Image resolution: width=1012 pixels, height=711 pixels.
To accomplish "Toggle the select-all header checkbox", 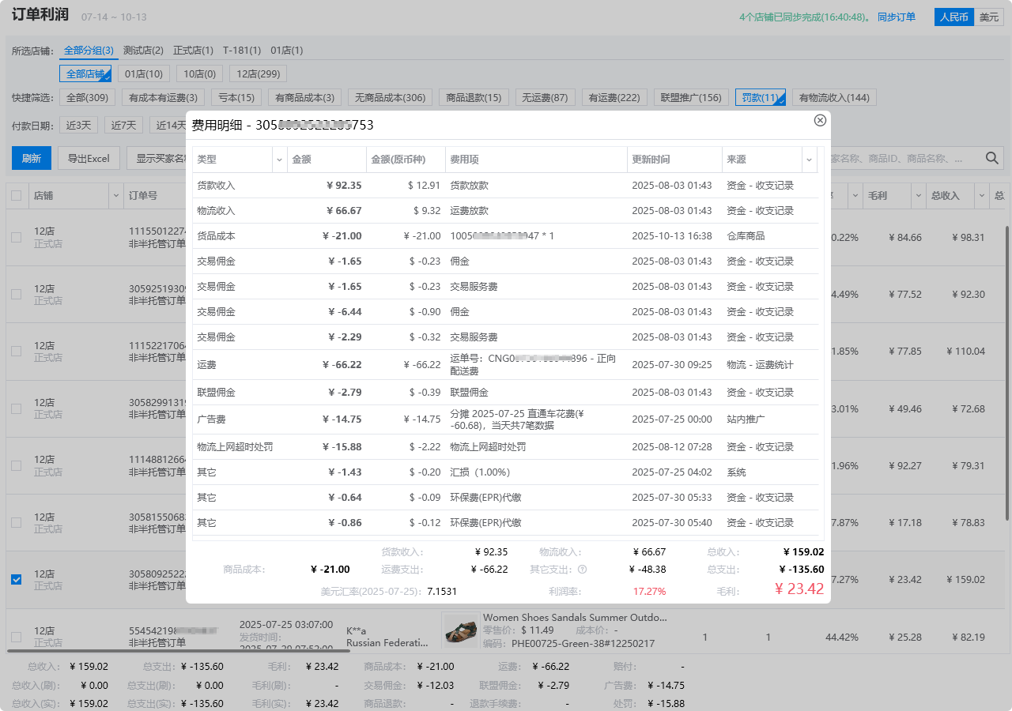I will (17, 195).
